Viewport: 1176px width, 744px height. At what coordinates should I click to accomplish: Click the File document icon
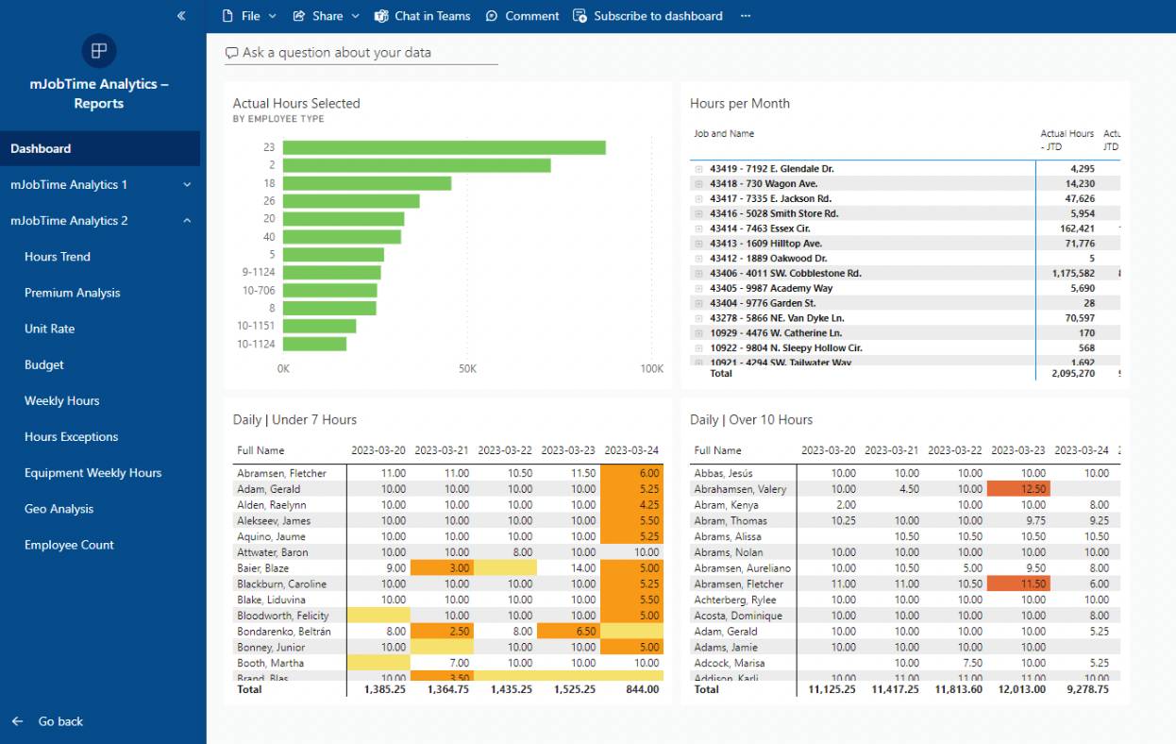point(226,15)
